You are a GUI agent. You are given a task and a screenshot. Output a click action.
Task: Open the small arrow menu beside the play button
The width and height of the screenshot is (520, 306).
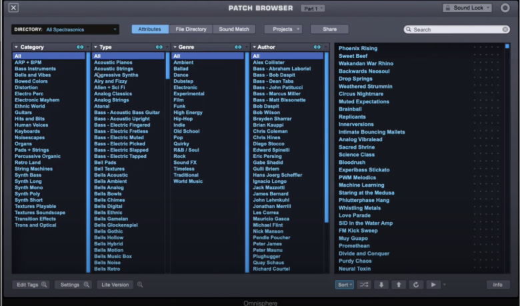click(445, 285)
